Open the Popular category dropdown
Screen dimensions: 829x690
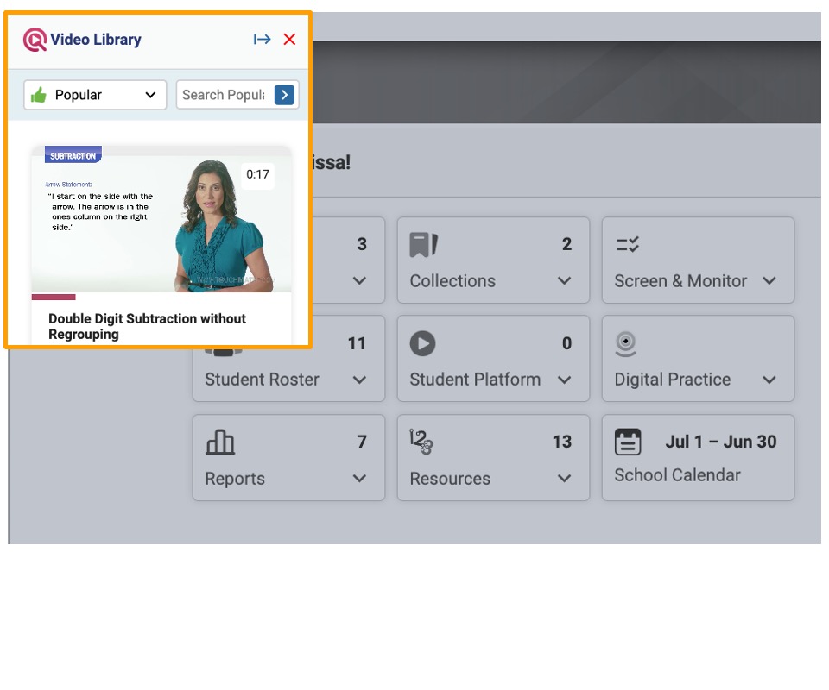pos(95,95)
